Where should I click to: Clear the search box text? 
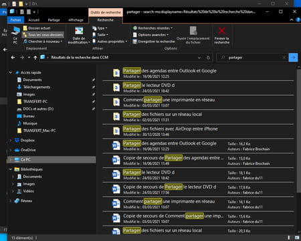[x=284, y=58]
